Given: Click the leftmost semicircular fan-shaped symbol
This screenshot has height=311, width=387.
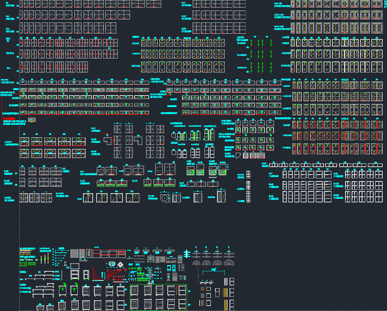Looking at the screenshot, I should [x=196, y=263].
